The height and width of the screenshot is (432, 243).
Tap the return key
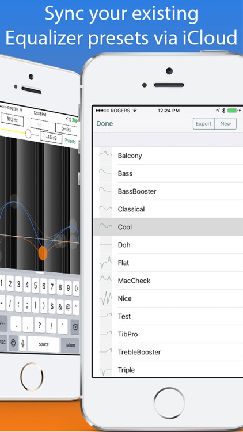[x=70, y=345]
